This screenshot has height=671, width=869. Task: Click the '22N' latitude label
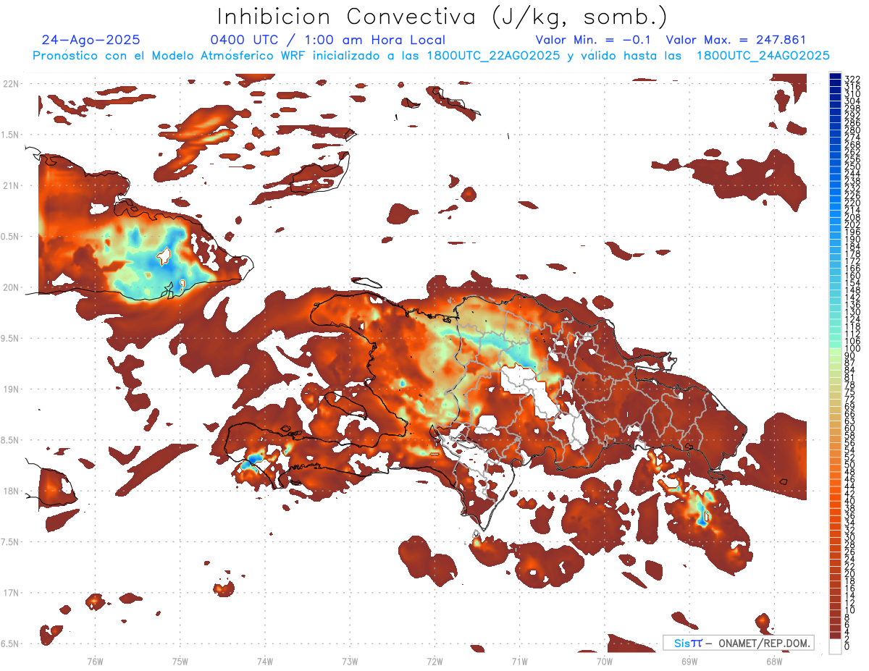pos(10,84)
